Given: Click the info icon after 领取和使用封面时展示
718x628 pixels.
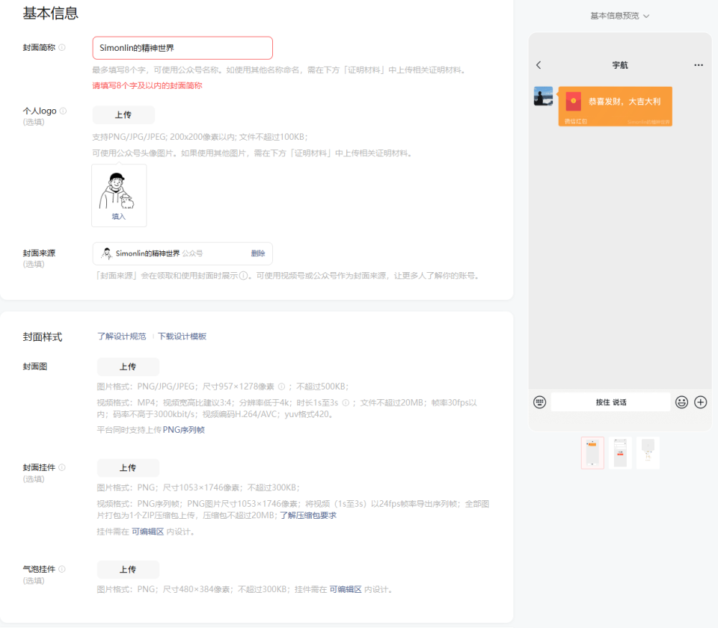Looking at the screenshot, I should (244, 276).
